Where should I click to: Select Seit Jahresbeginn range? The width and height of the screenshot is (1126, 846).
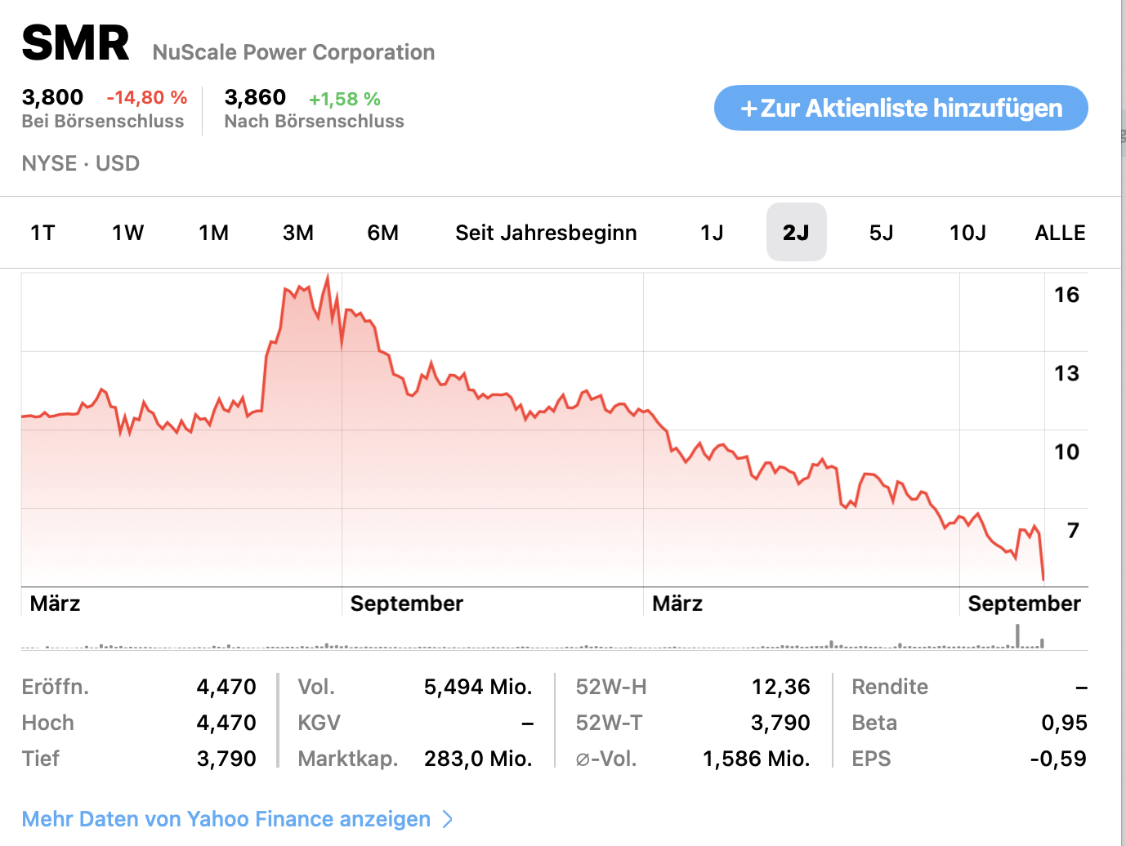tap(546, 233)
